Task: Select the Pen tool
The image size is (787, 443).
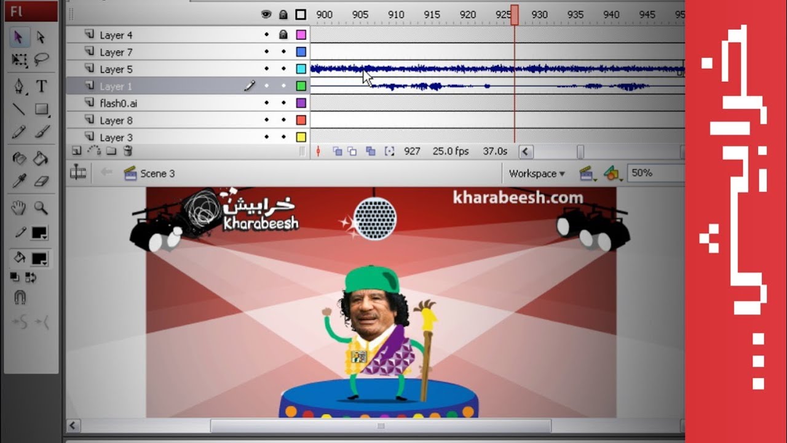Action: click(x=18, y=86)
